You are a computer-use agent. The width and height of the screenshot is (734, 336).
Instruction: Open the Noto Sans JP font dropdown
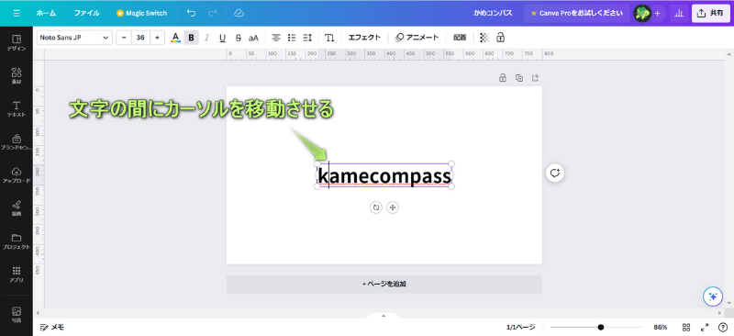click(74, 38)
